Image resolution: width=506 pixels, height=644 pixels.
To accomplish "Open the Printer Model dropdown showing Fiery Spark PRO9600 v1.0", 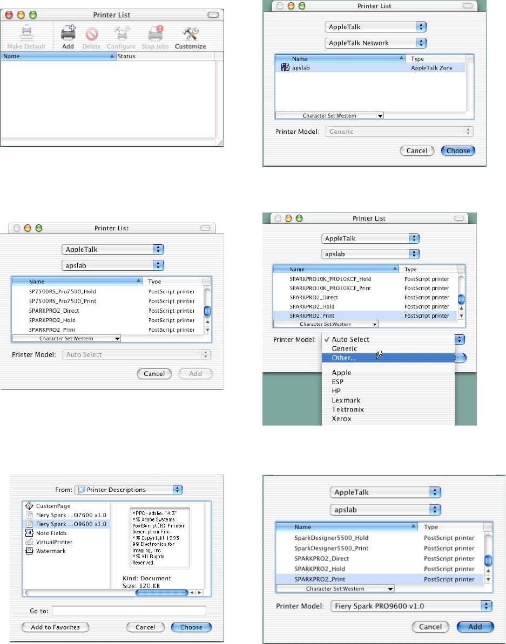I will (411, 606).
